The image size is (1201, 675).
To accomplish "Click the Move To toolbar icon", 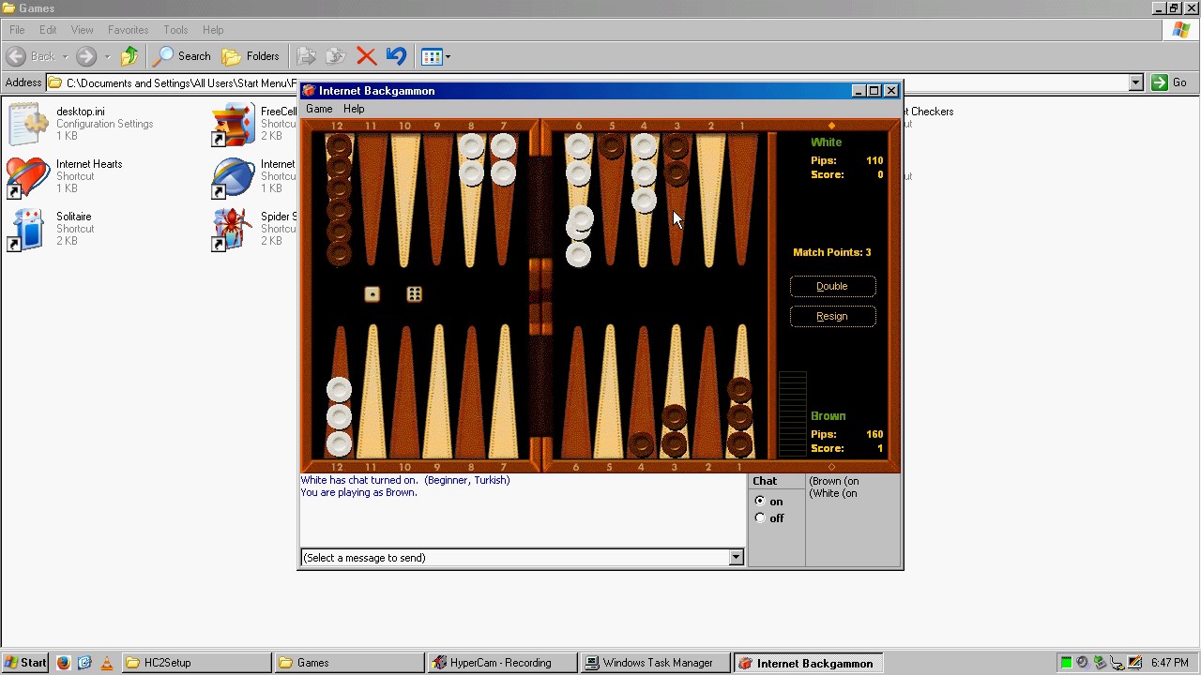I will click(306, 56).
